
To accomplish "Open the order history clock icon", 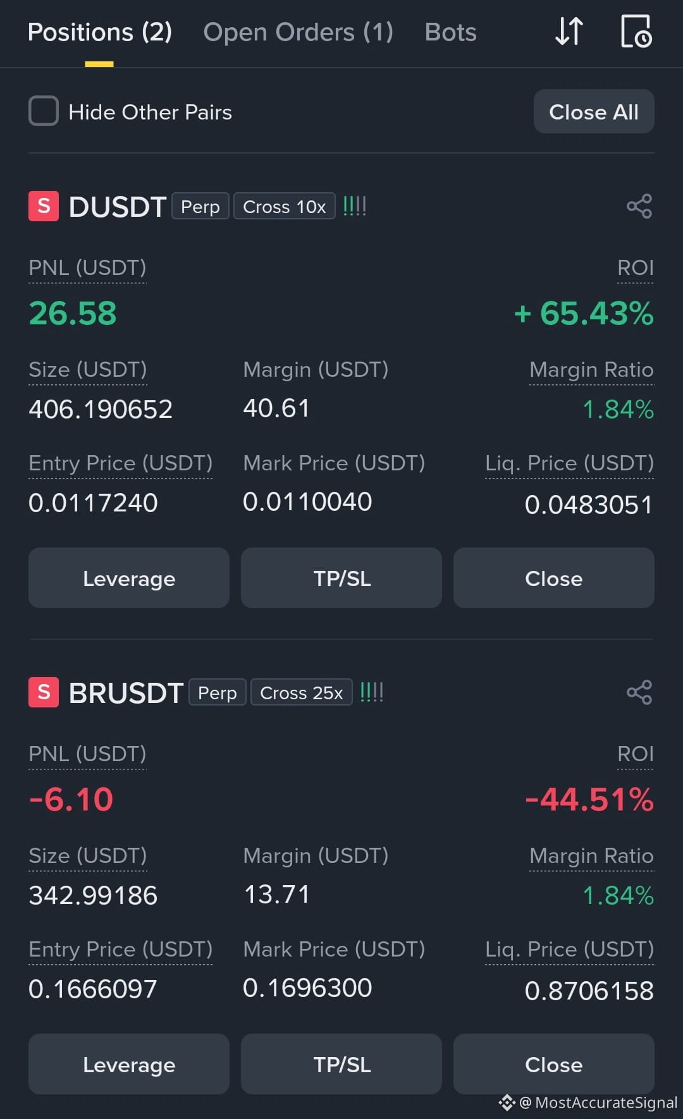I will pyautogui.click(x=636, y=31).
